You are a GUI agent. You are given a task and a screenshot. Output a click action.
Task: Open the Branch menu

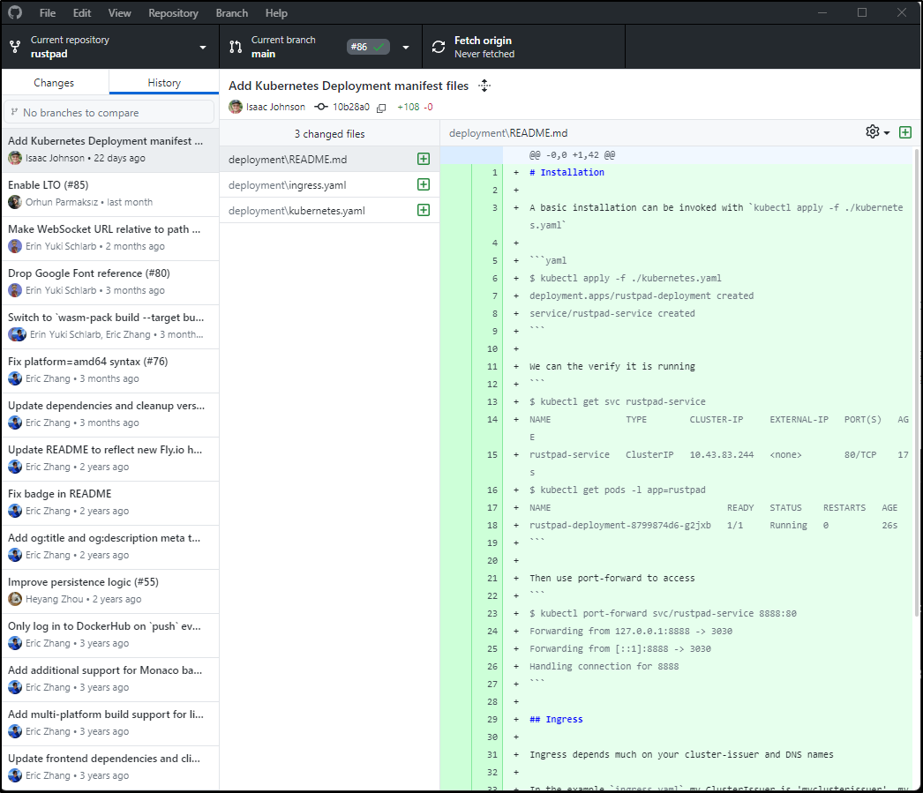click(x=232, y=13)
